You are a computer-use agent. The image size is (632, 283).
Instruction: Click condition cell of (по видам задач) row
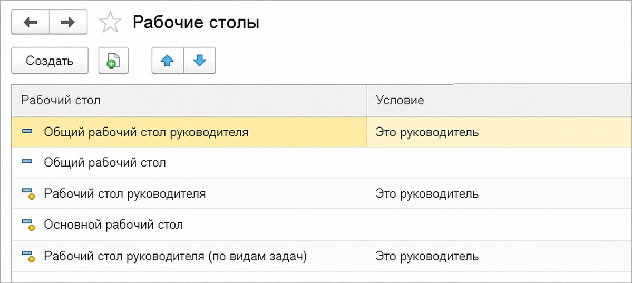pyautogui.click(x=499, y=256)
